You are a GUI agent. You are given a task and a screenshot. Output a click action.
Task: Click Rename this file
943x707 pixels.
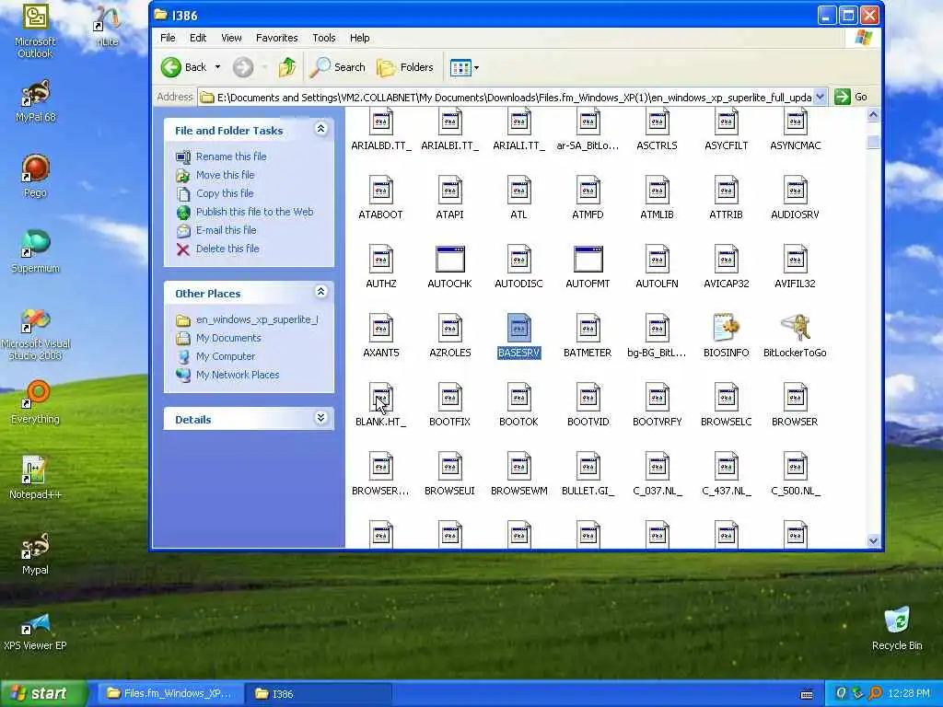[231, 156]
